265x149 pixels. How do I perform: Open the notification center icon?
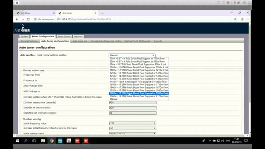click(x=246, y=141)
